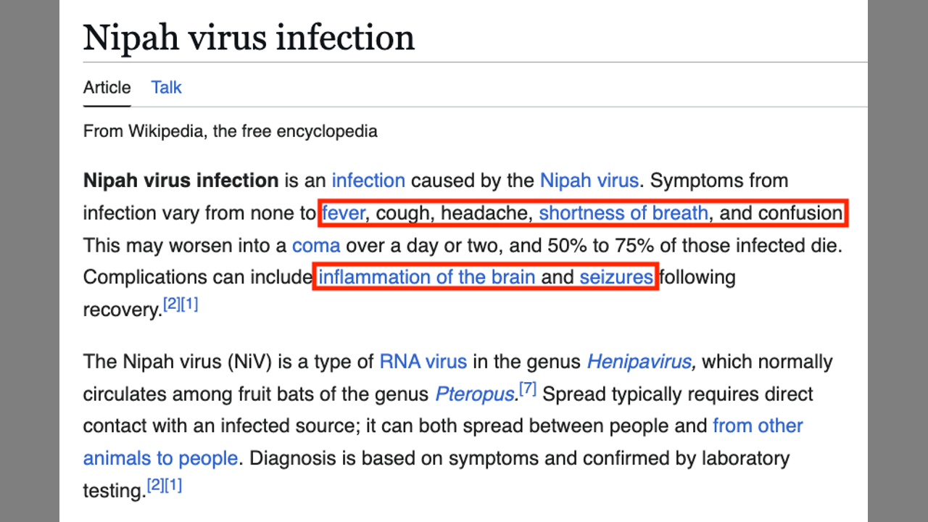Click the 'Nipah virus infection' page heading
This screenshot has width=928, height=522.
pos(249,38)
